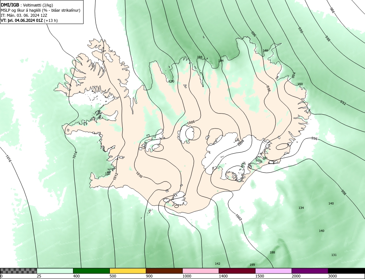Screen dimensions: 365x279
Task: Click the legend tick label 2000
Action: click(x=296, y=276)
